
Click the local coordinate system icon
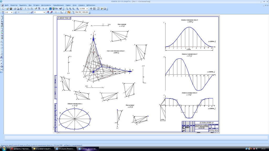tap(61, 12)
